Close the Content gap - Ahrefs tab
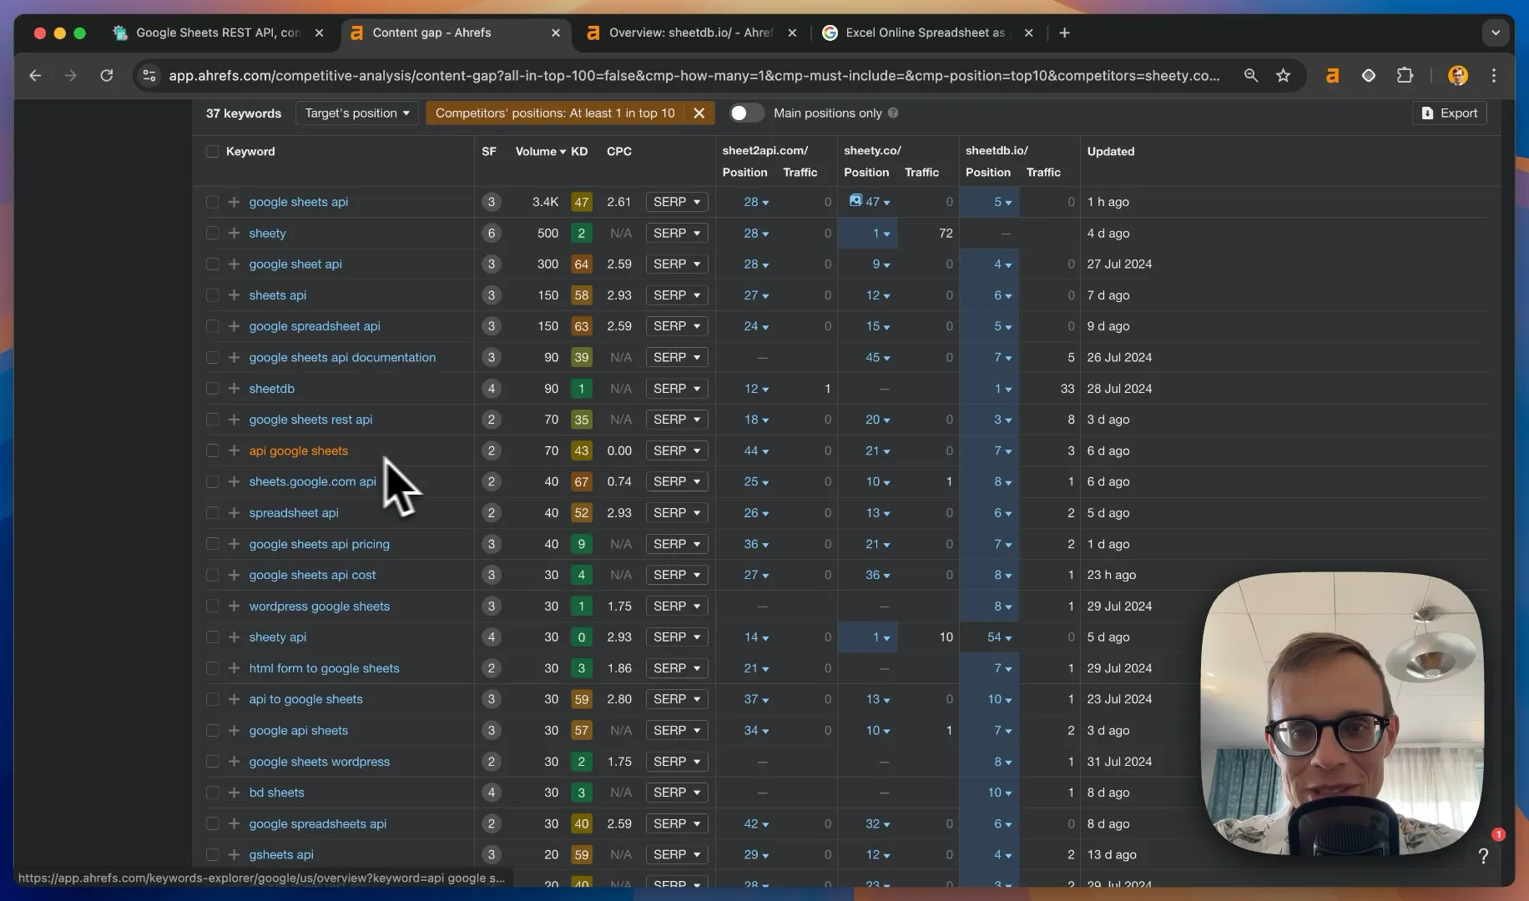Image resolution: width=1529 pixels, height=901 pixels. [x=556, y=33]
